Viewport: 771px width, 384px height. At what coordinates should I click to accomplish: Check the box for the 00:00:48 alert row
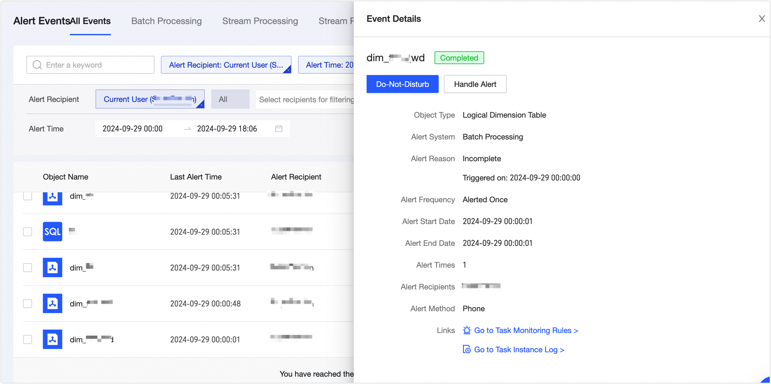point(28,303)
